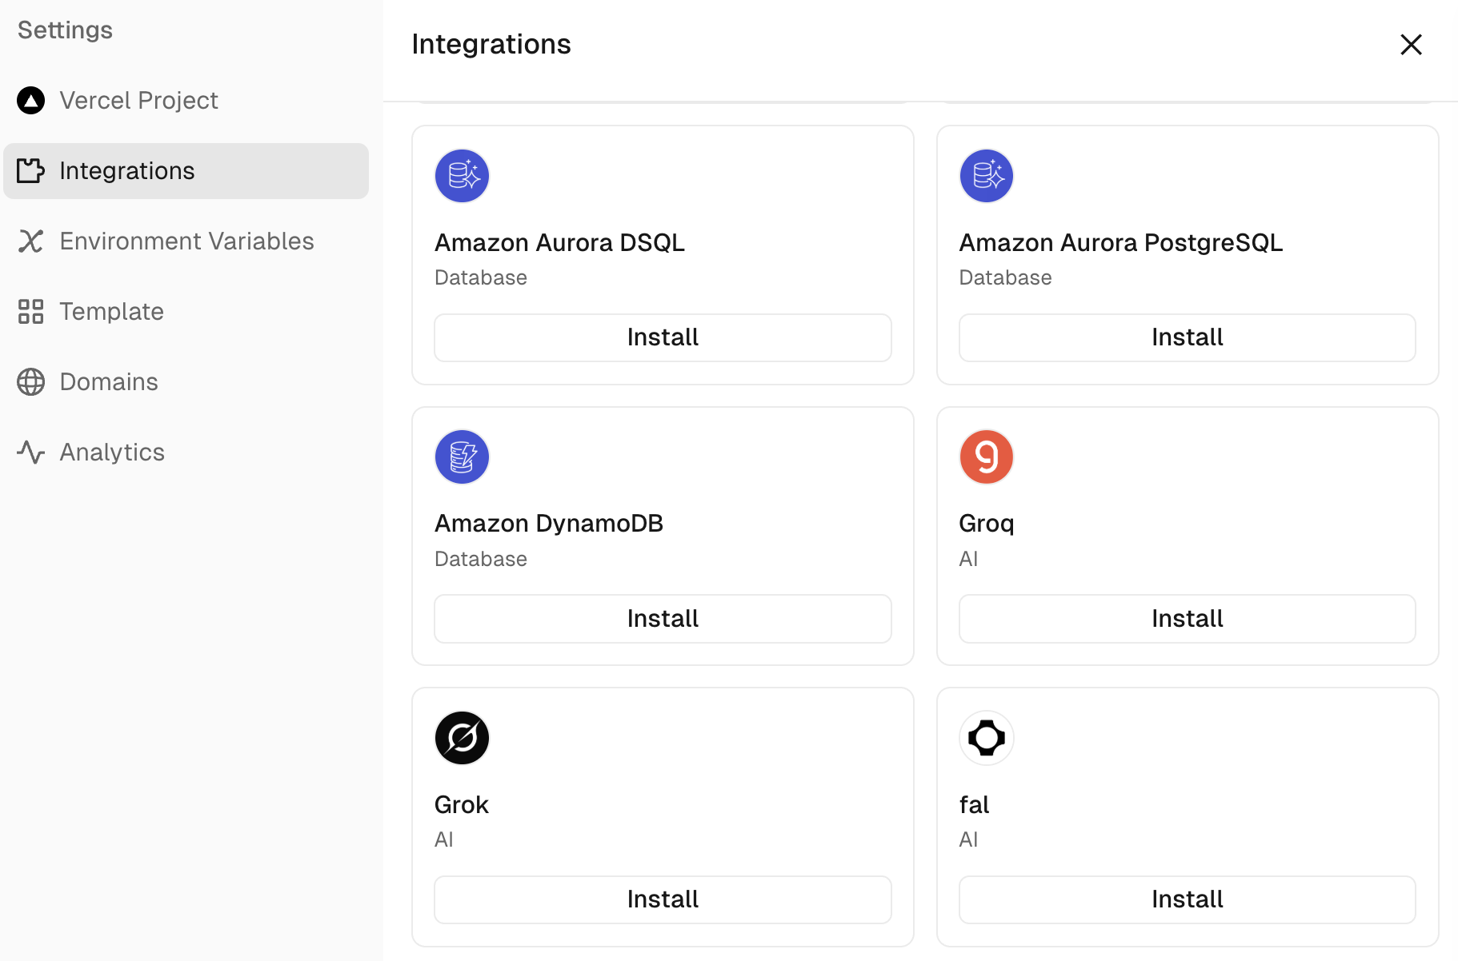Image resolution: width=1458 pixels, height=961 pixels.
Task: Click the Amazon Aurora DSQL title
Action: pyautogui.click(x=559, y=242)
